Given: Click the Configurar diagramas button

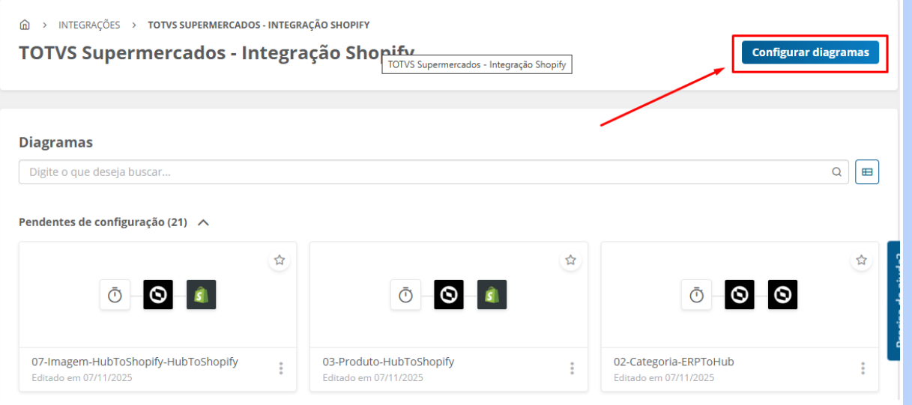Looking at the screenshot, I should pyautogui.click(x=810, y=52).
